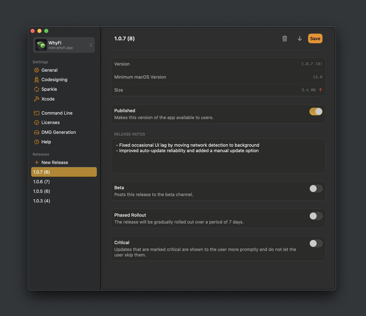Click the 1.0.7 (8) page title
366x316 pixels.
pos(124,38)
